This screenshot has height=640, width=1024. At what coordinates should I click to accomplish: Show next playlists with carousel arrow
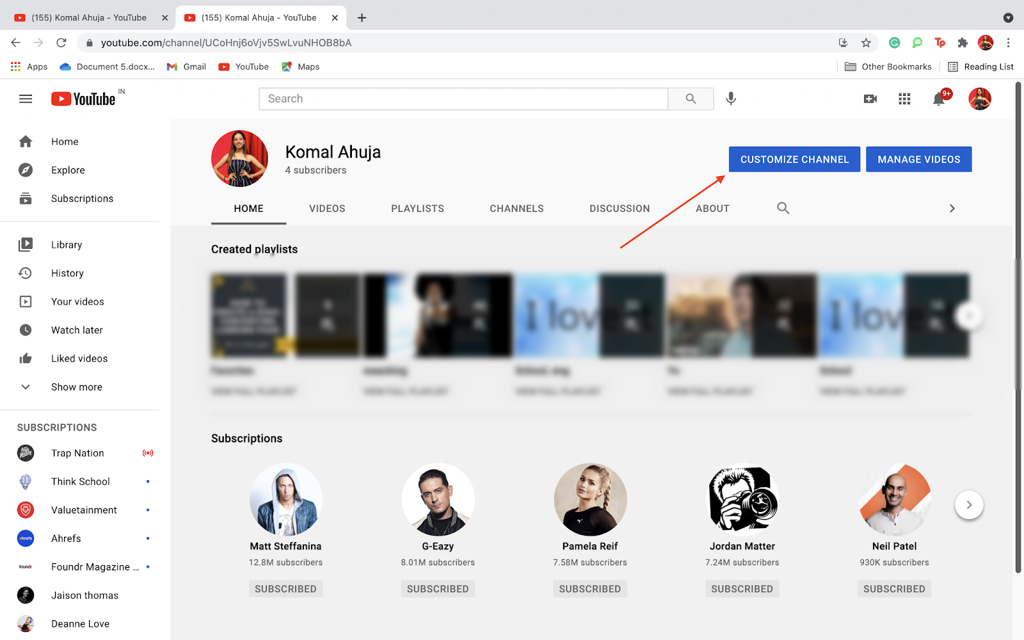pos(969,316)
